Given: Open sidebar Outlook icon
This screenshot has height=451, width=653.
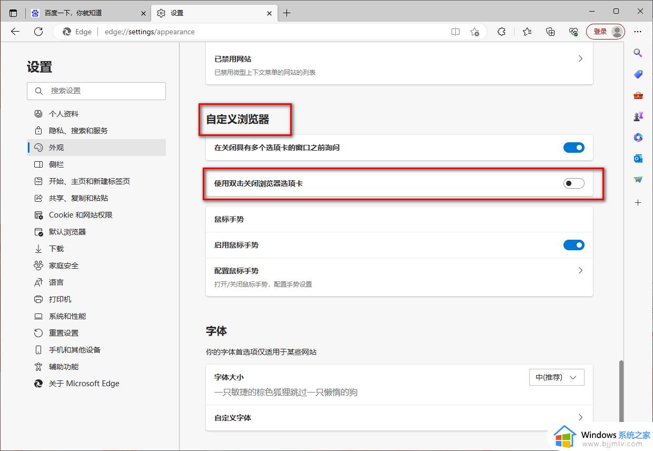Looking at the screenshot, I should [638, 159].
